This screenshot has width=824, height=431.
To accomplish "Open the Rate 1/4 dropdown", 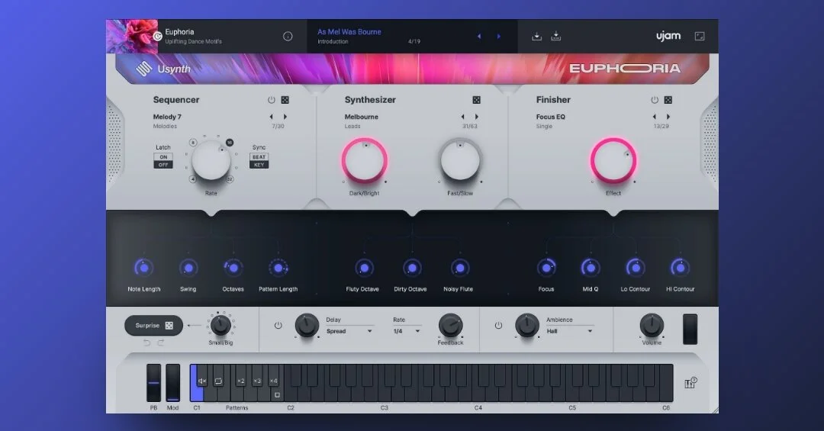I will pyautogui.click(x=407, y=331).
